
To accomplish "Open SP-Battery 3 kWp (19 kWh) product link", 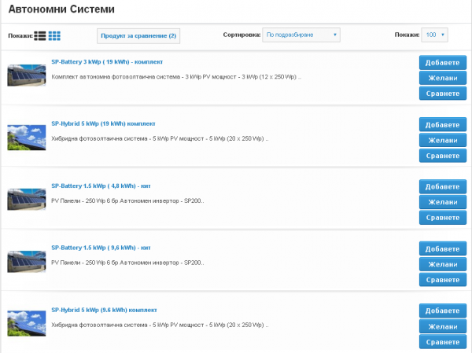I will coord(107,62).
